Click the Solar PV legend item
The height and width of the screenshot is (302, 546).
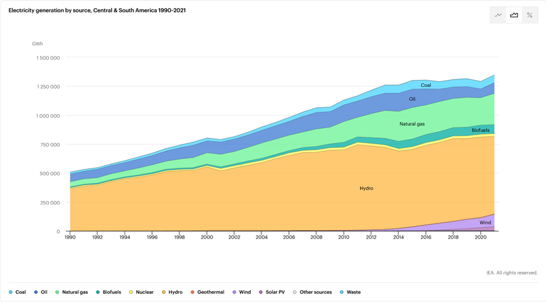pyautogui.click(x=271, y=292)
